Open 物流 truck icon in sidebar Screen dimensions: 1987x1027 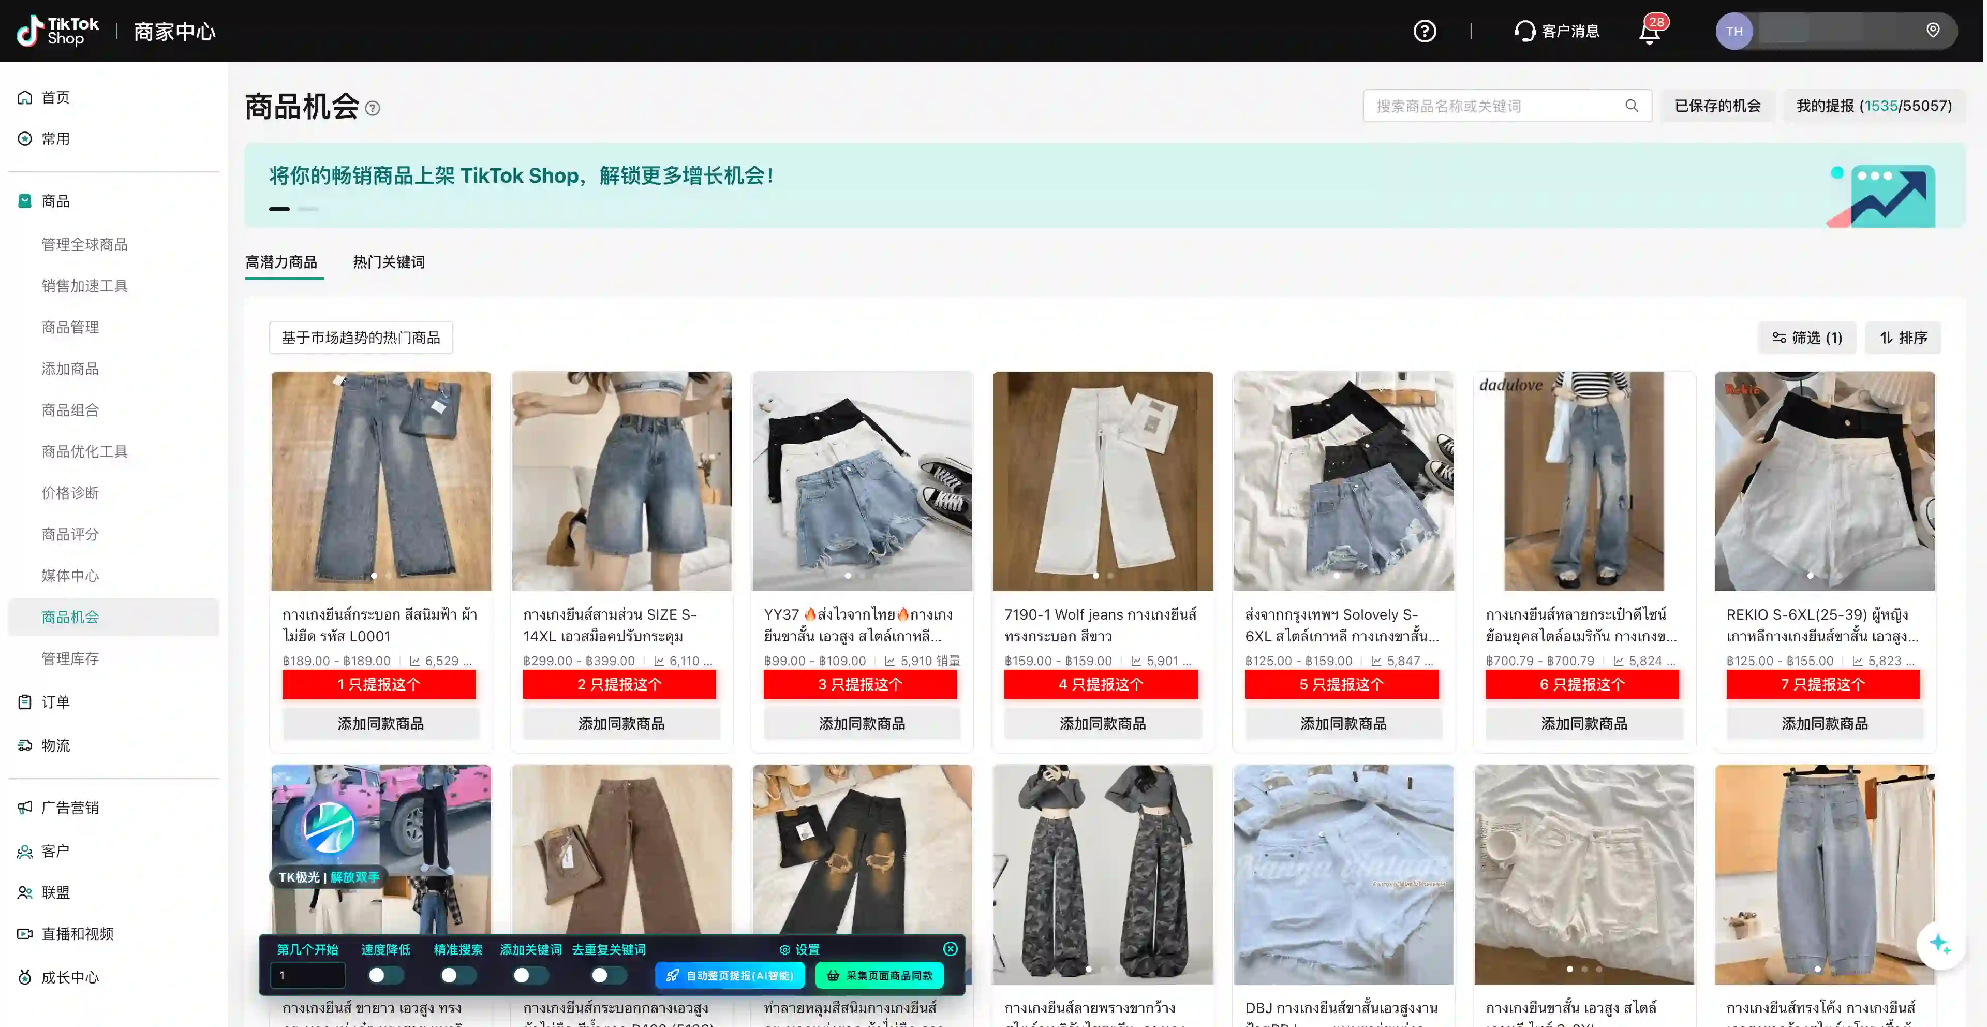pos(25,745)
